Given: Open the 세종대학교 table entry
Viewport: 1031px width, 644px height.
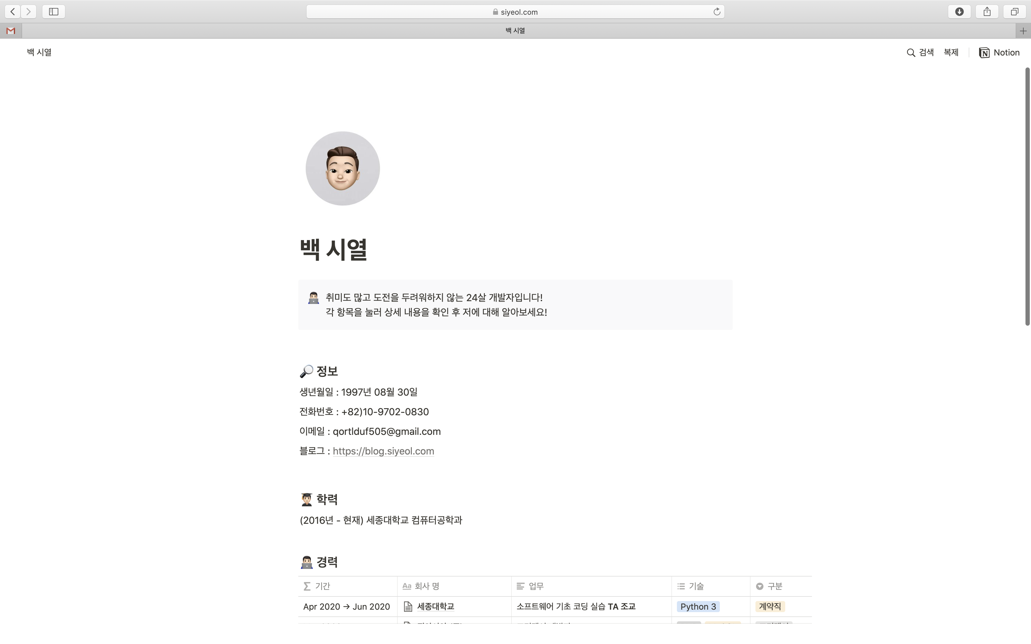Looking at the screenshot, I should point(435,606).
